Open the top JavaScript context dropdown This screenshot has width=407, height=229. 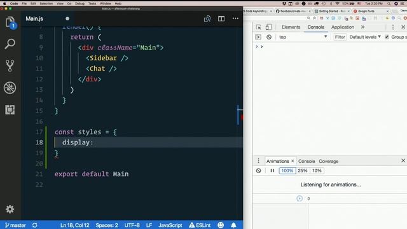303,37
